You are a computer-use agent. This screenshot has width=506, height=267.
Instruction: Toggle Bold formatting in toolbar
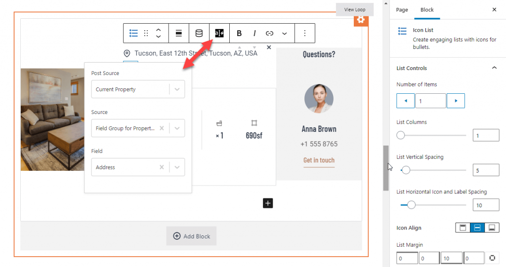[x=239, y=33]
